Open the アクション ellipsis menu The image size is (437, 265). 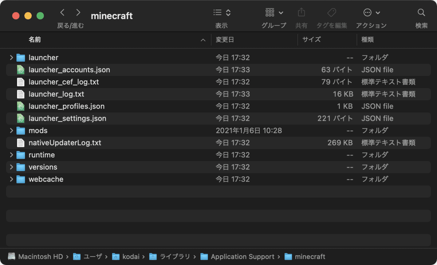[x=371, y=13]
